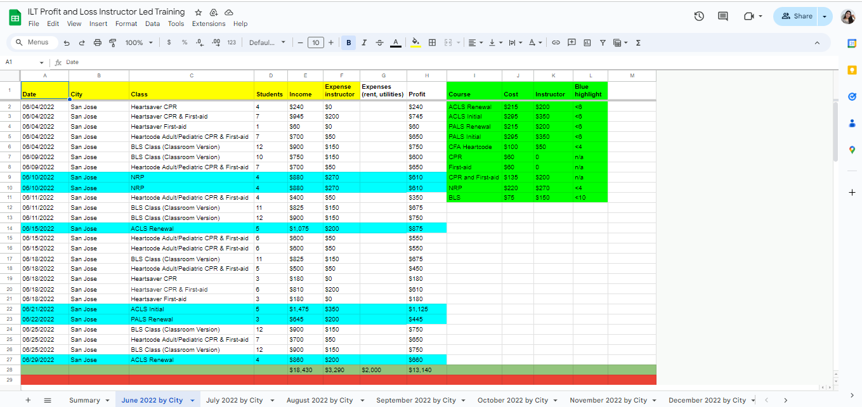Decrease decimal places
Viewport: 862px width, 407px height.
click(x=200, y=42)
